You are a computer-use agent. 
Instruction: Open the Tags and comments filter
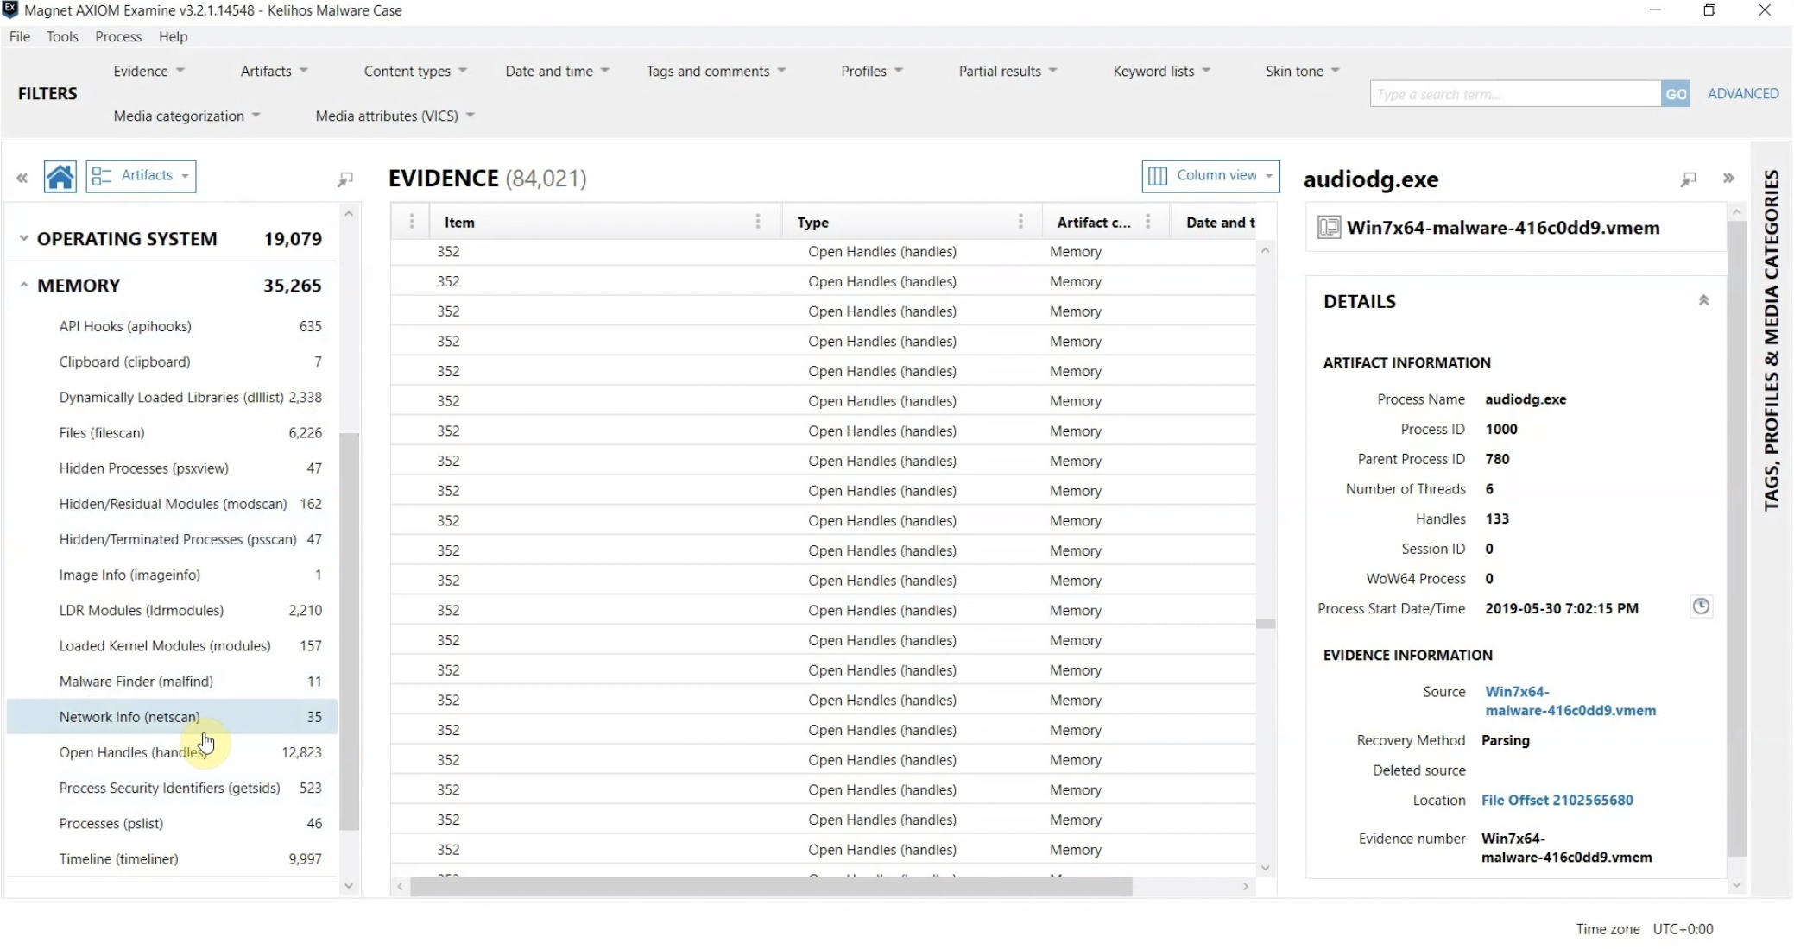(x=717, y=71)
